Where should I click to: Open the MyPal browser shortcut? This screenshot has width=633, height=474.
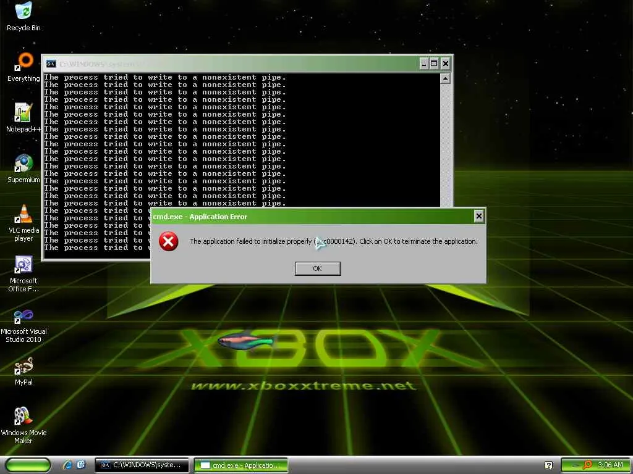[24, 371]
